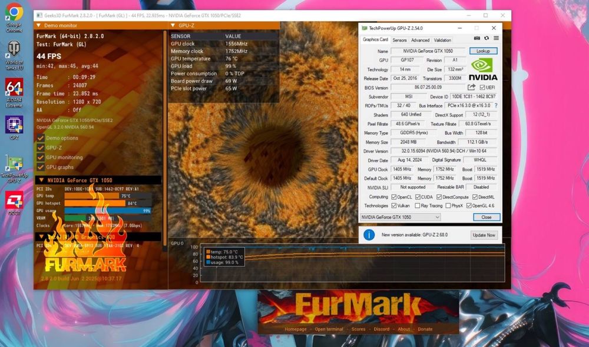Collapse the Demo monitor panel
The image size is (589, 347).
pyautogui.click(x=38, y=25)
